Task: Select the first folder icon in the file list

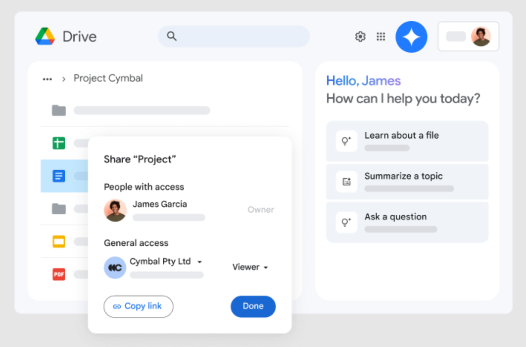Action: (59, 110)
